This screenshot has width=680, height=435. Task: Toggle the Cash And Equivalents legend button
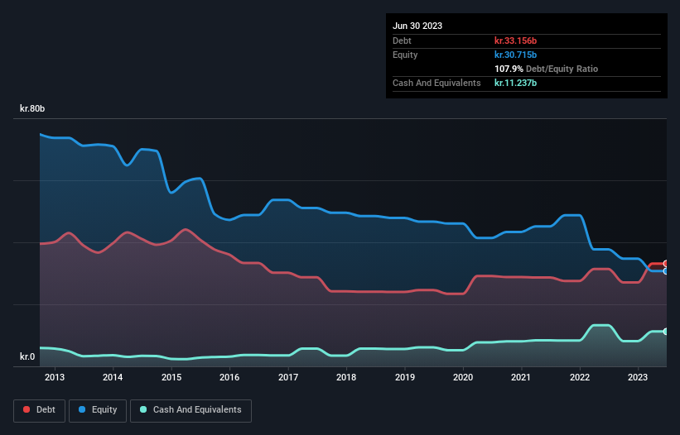pos(190,410)
